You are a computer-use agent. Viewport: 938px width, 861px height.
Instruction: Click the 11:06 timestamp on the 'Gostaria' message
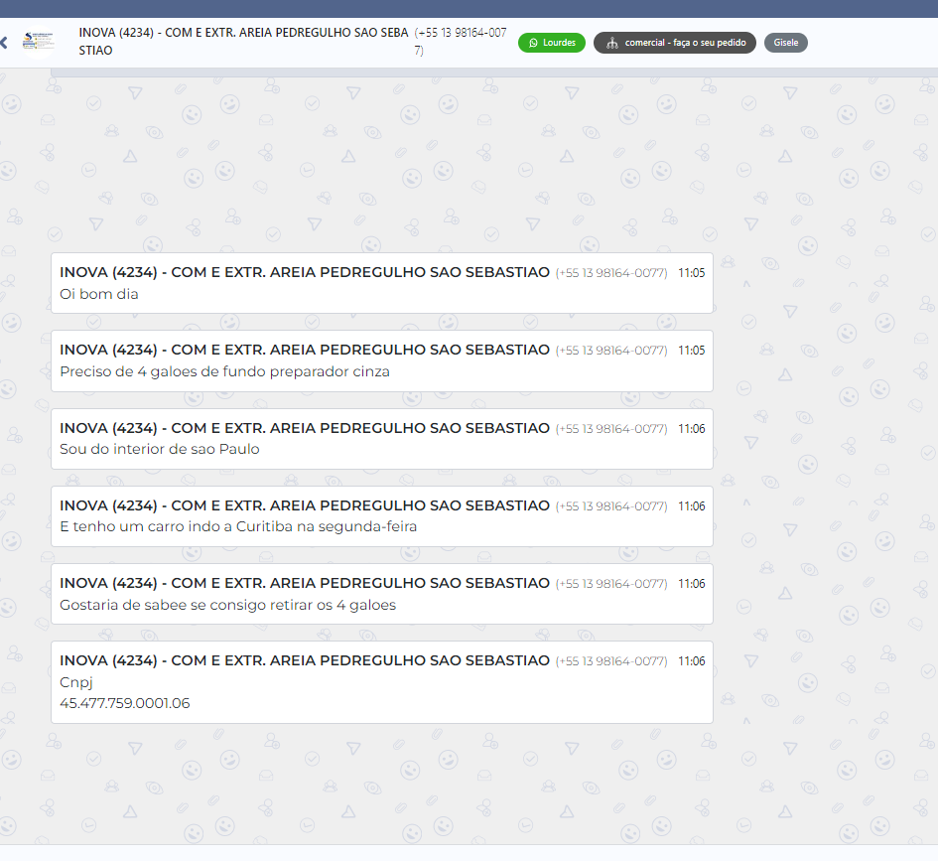click(x=691, y=584)
